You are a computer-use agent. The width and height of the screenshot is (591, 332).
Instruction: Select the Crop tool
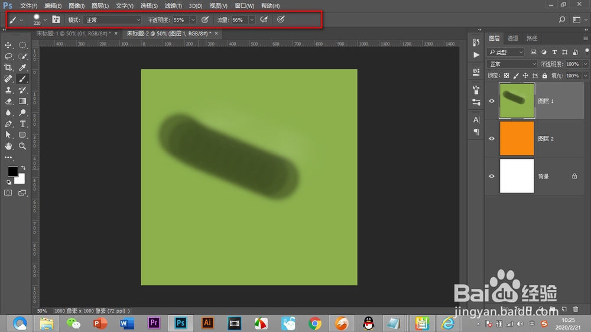pos(8,67)
